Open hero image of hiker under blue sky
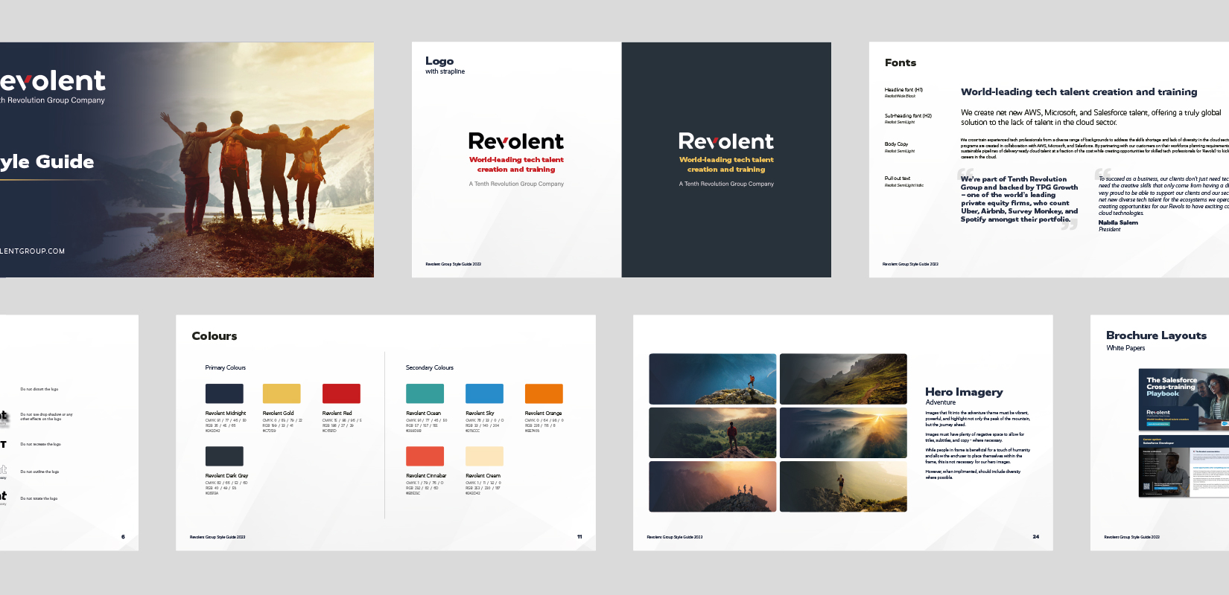The image size is (1229, 595). (x=713, y=379)
